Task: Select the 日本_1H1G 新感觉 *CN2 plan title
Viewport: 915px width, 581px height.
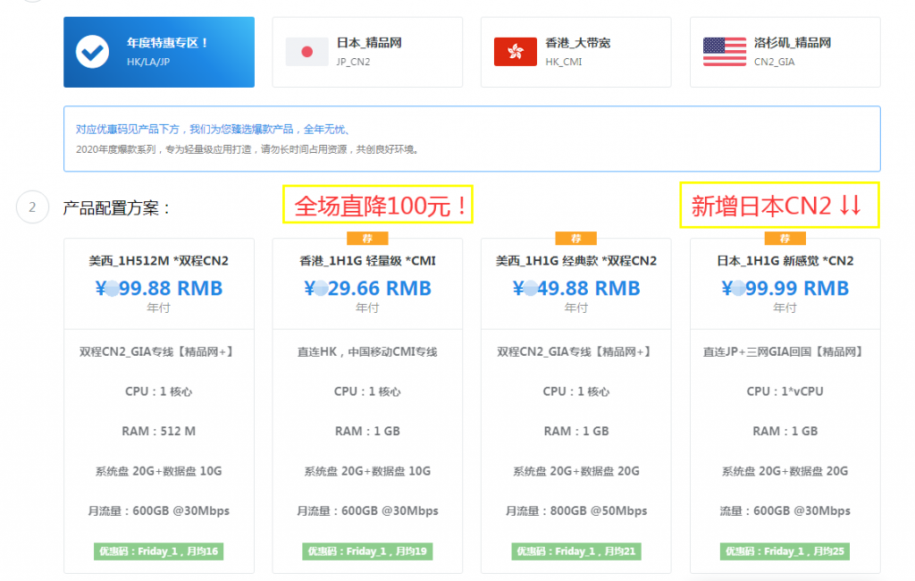Action: coord(785,261)
